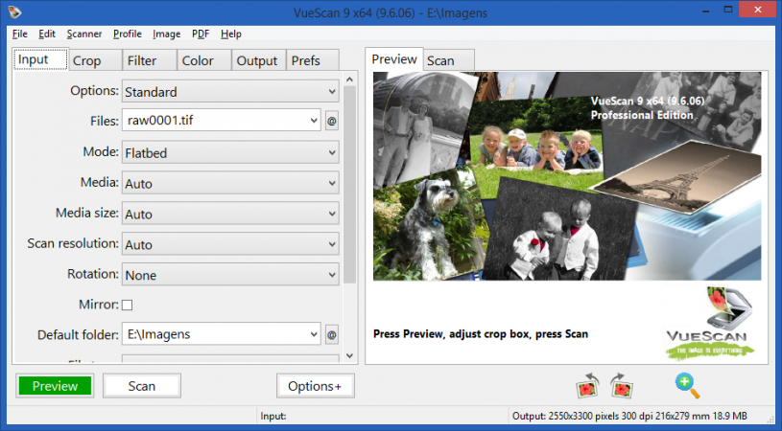Click the rotate left image icon
The width and height of the screenshot is (782, 431).
click(586, 386)
